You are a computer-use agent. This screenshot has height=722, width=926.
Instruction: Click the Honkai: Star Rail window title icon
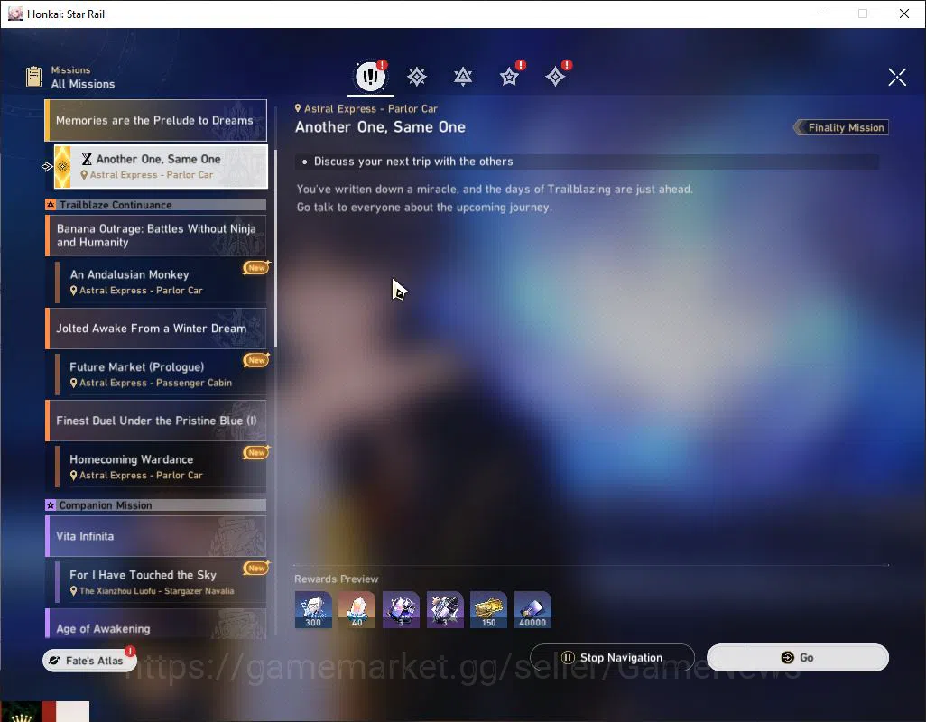tap(15, 14)
